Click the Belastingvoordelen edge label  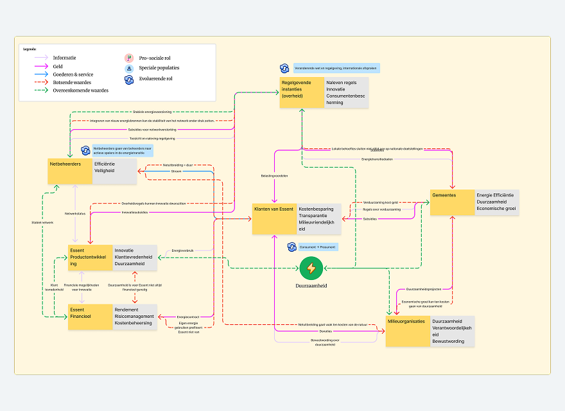[x=274, y=176]
